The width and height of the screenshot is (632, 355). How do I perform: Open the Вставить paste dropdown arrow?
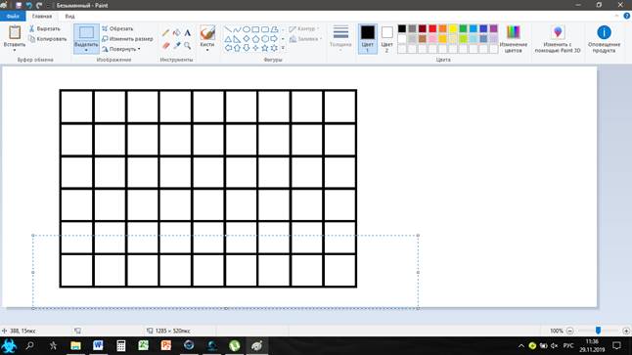pos(15,50)
